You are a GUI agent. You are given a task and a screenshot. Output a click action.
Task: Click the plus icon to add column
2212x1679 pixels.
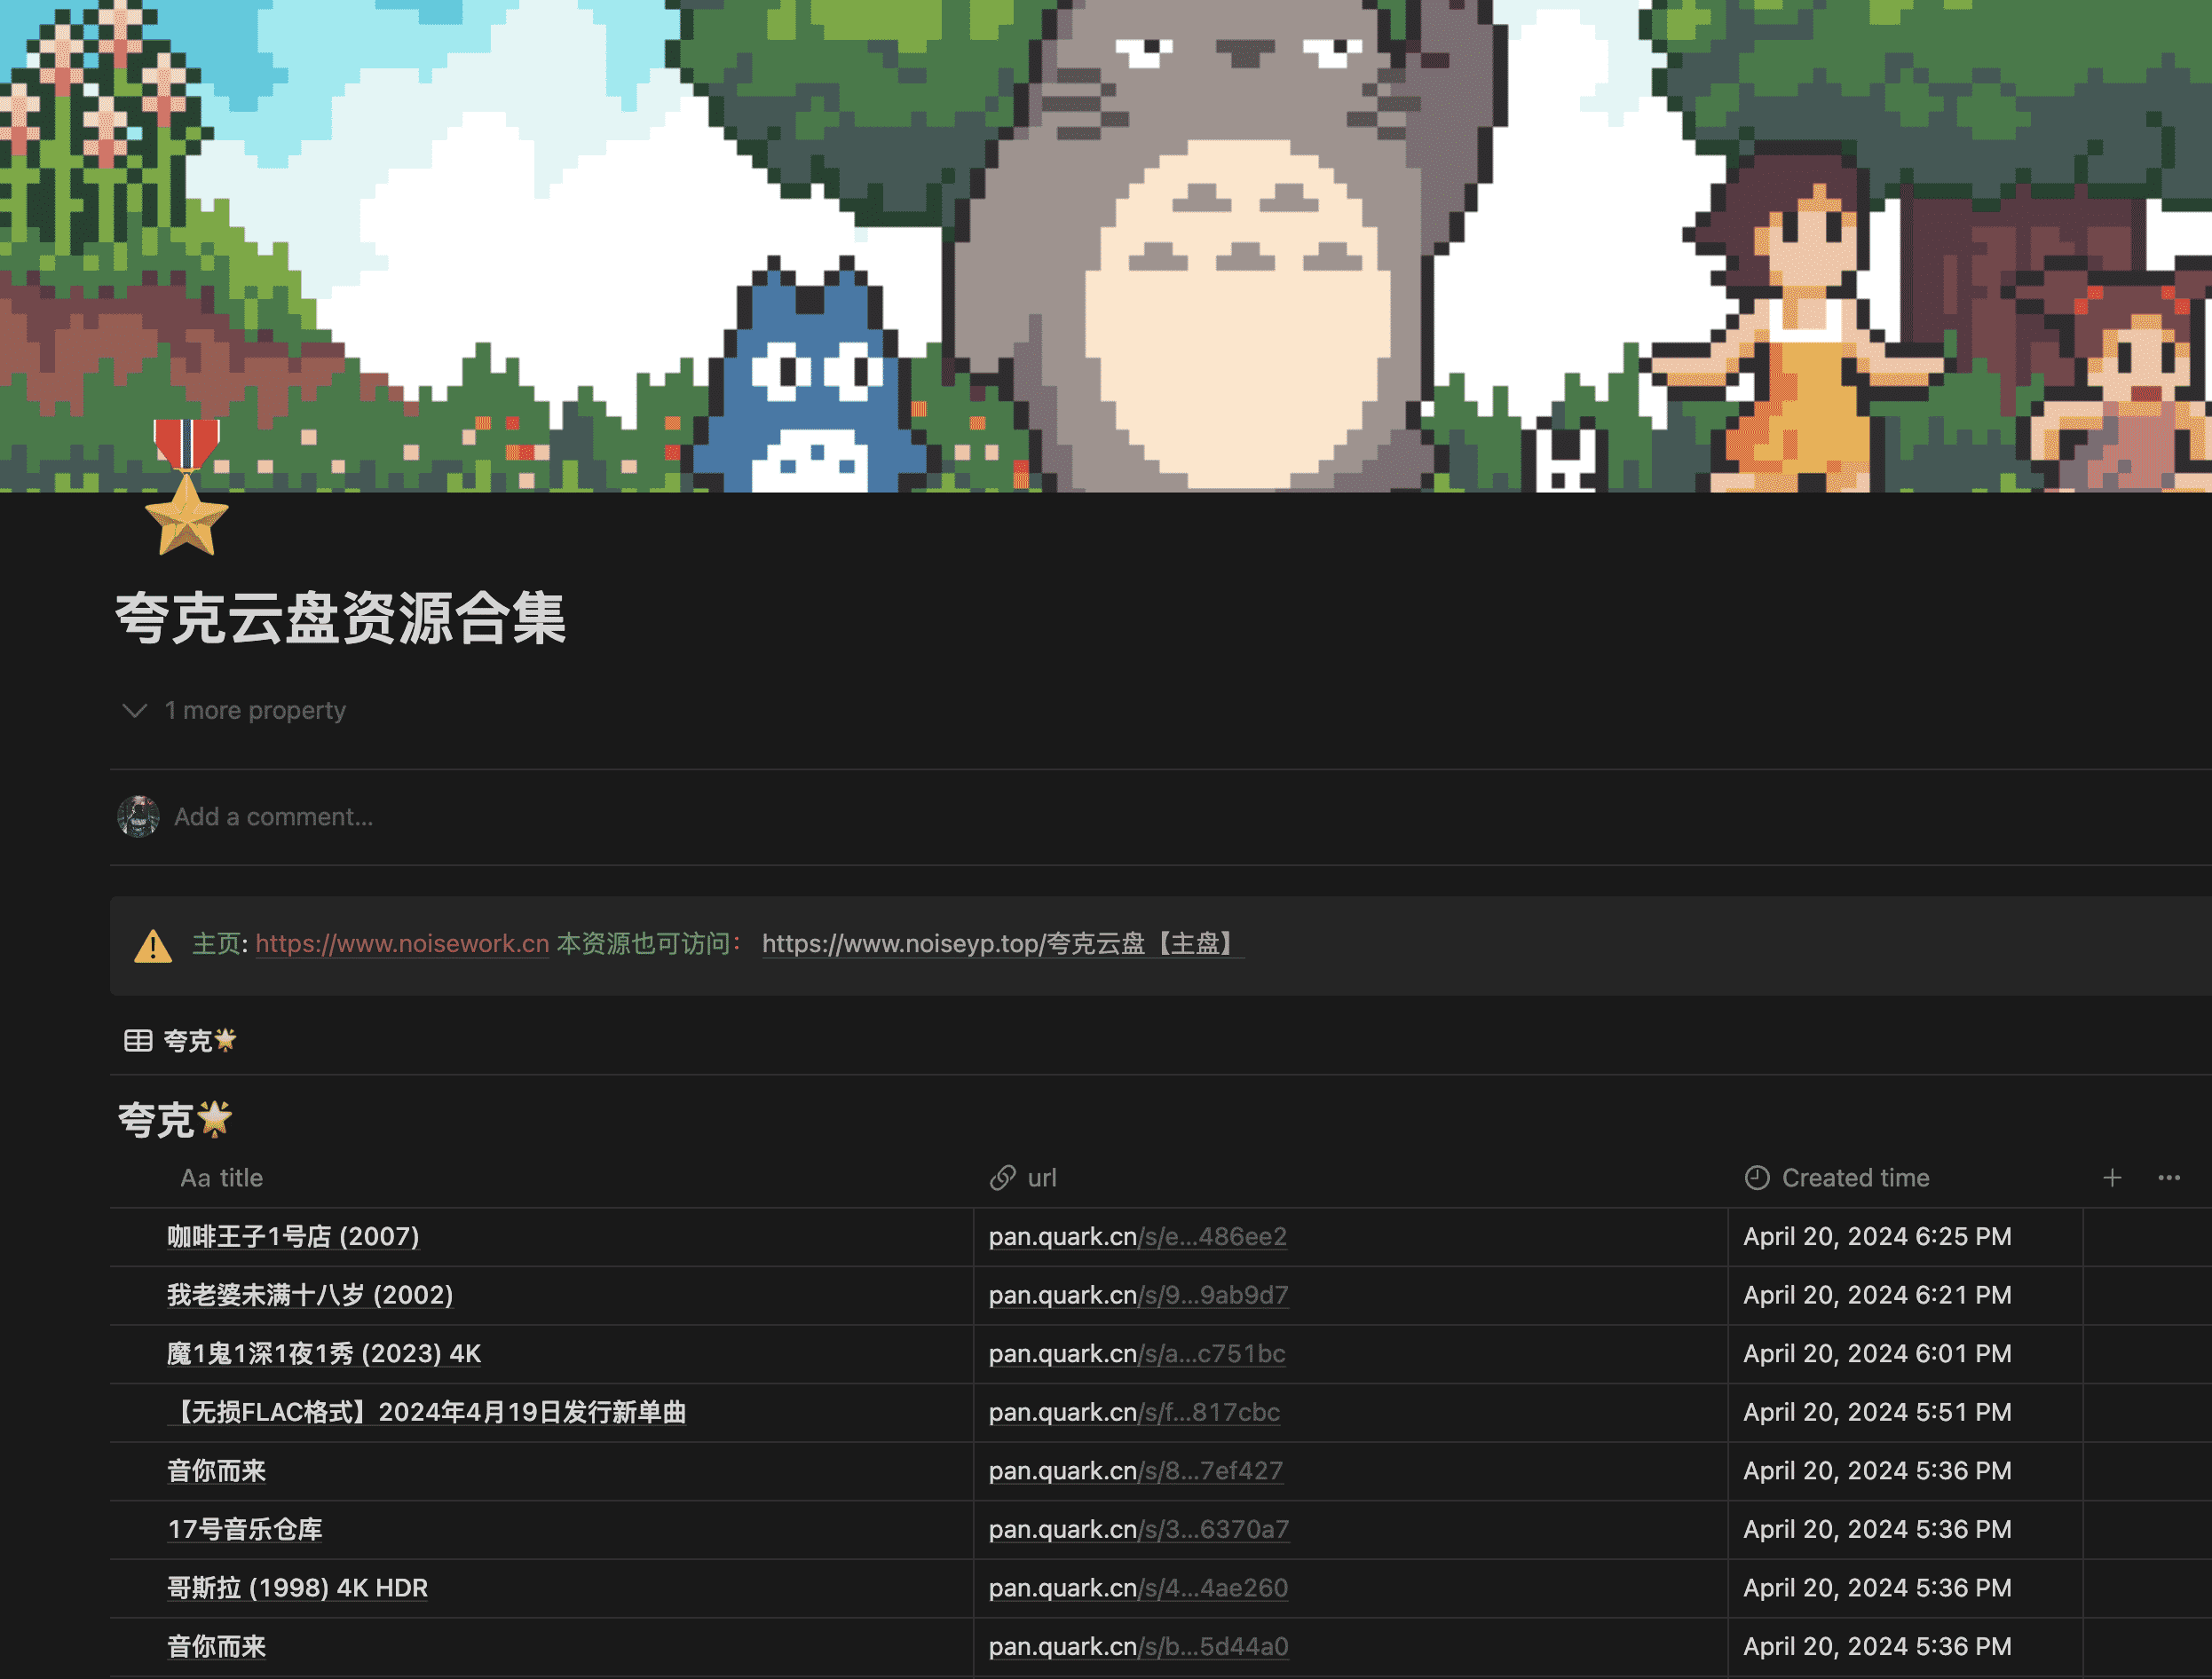2111,1178
